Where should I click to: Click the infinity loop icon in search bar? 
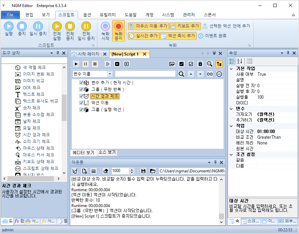click(209, 74)
